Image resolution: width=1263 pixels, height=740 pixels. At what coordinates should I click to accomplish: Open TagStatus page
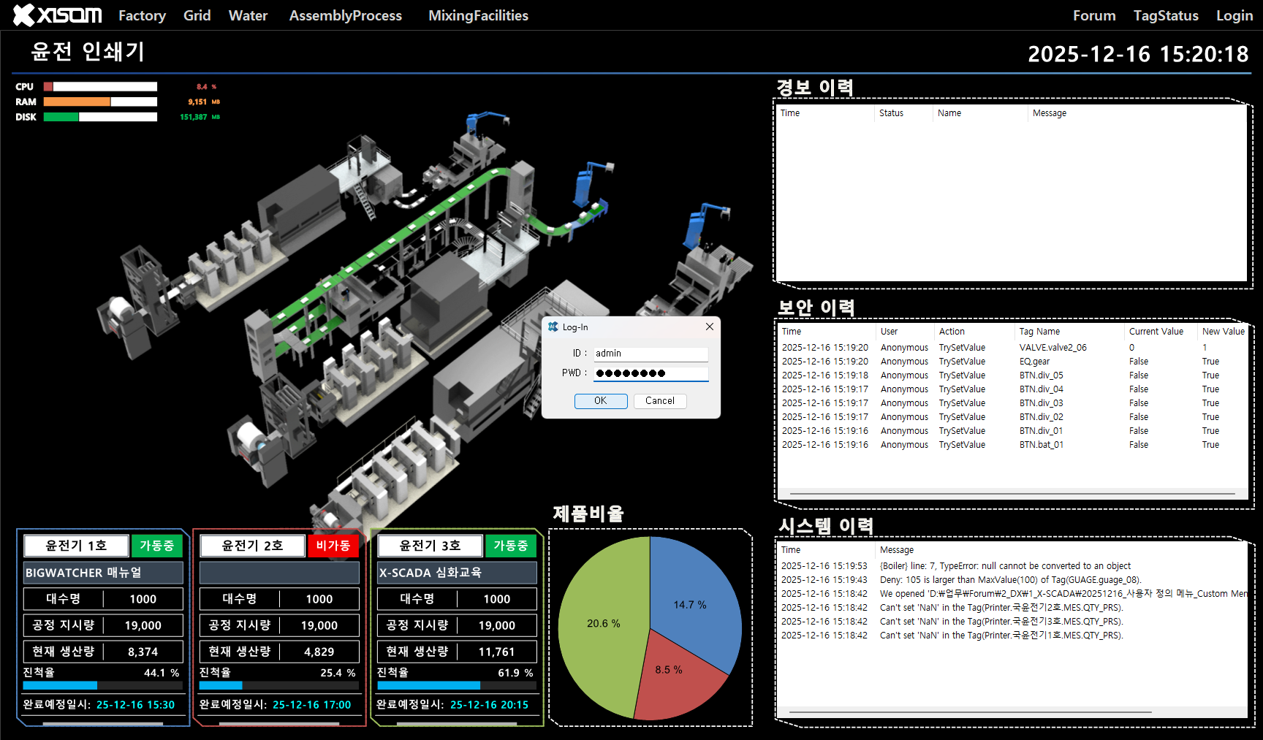[x=1165, y=15]
